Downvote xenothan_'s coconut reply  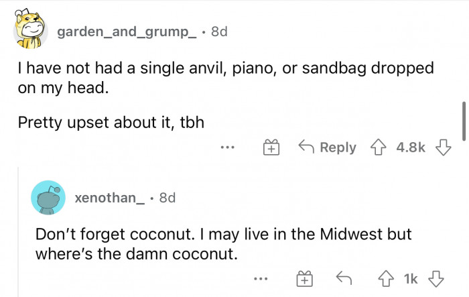coord(436,277)
